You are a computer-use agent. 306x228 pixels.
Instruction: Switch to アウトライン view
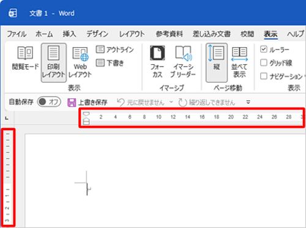point(115,50)
